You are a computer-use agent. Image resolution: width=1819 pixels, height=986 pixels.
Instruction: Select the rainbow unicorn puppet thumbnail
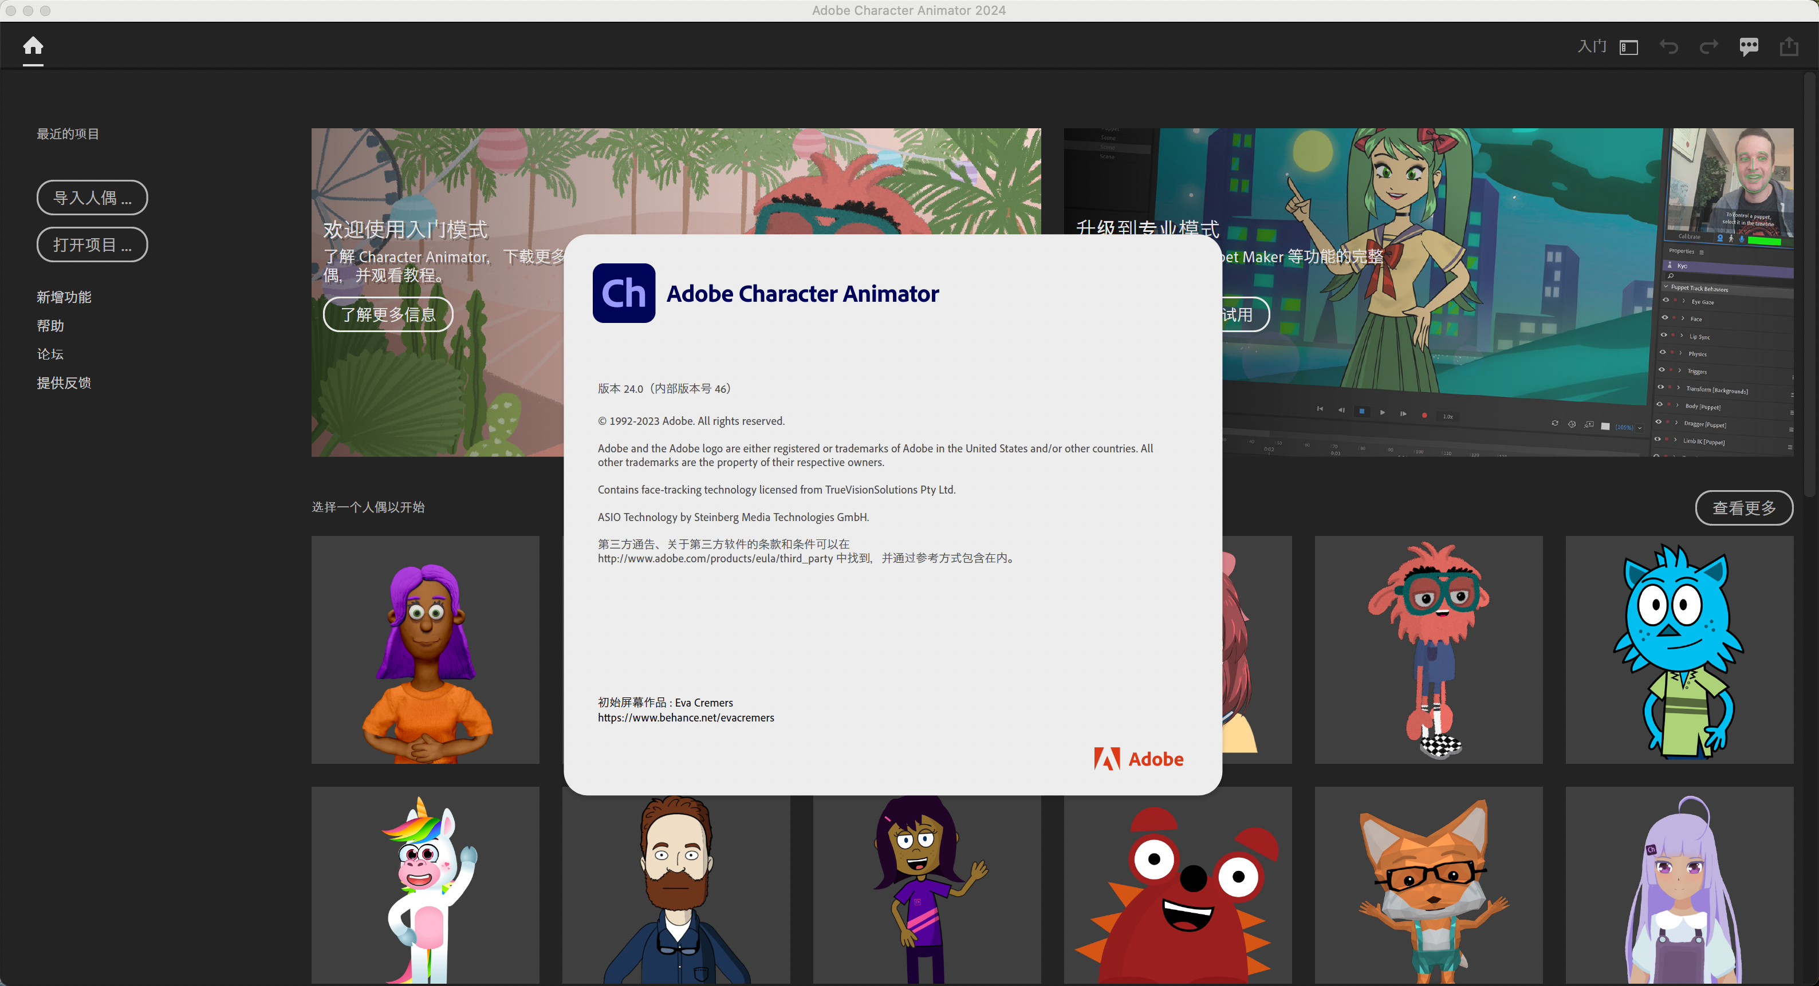click(425, 885)
